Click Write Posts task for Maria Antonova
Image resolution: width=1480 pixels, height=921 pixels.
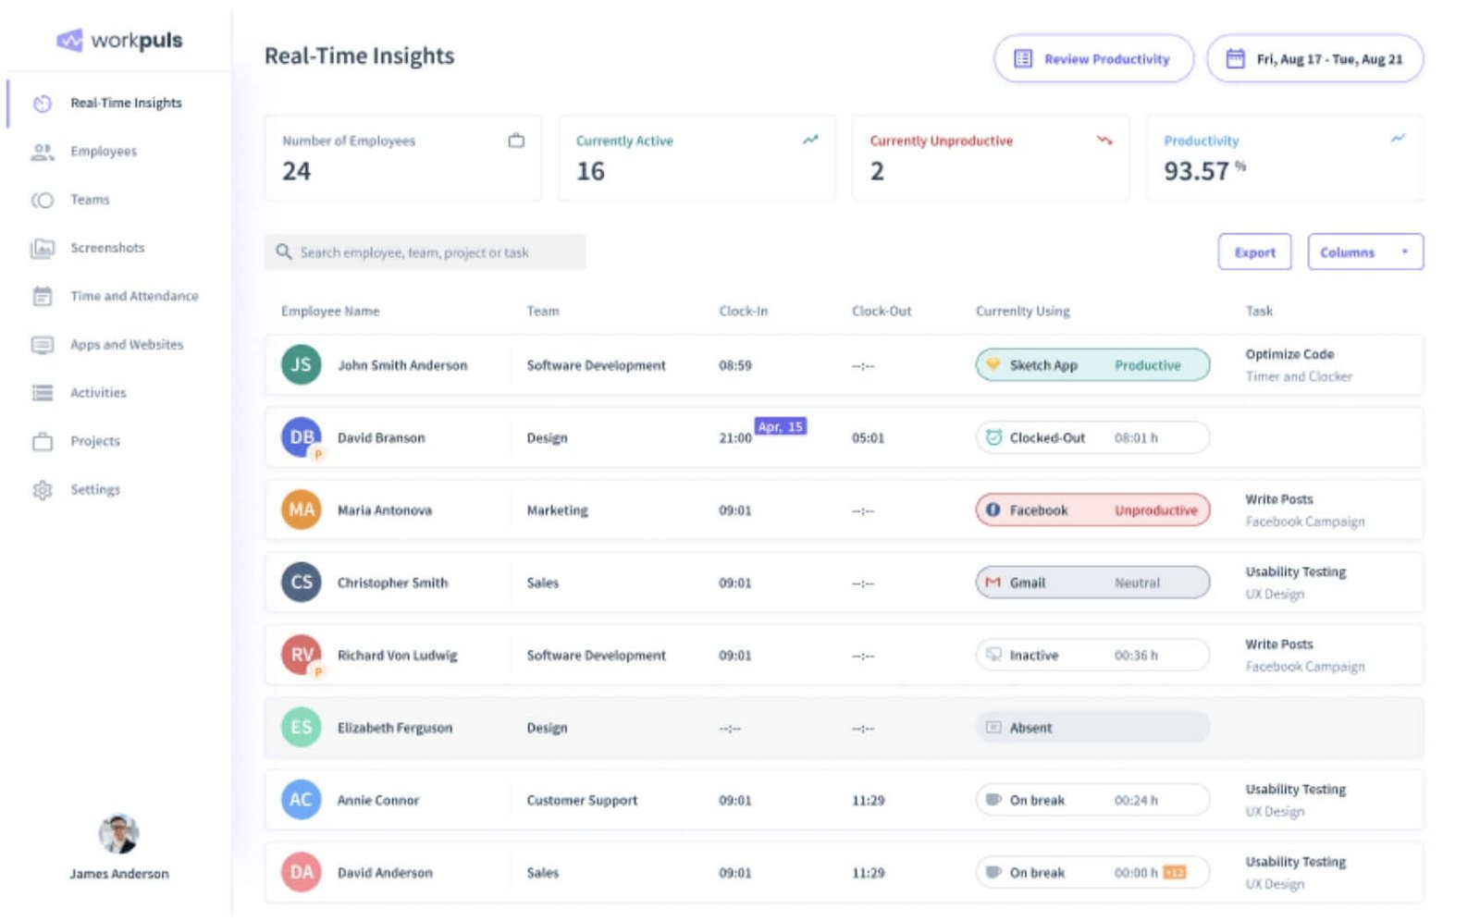(x=1279, y=499)
